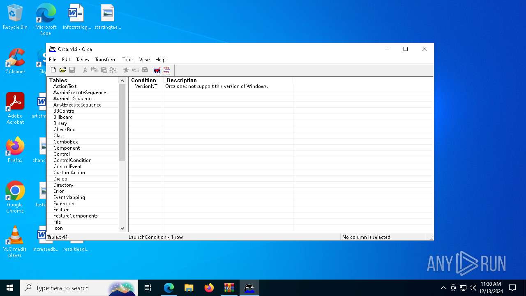Select the Billboard table
Screen dimensions: 526x296
pos(63,117)
